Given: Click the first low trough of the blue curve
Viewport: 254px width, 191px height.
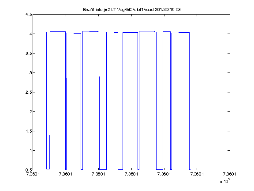Looking at the screenshot, I should (48, 169).
